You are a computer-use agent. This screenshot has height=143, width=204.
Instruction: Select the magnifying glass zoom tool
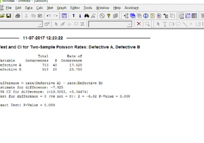[147, 24]
